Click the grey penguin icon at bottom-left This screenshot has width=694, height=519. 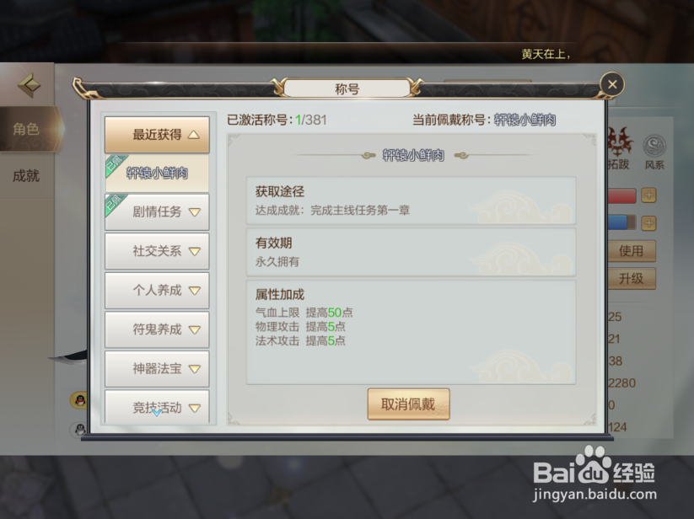[x=79, y=429]
